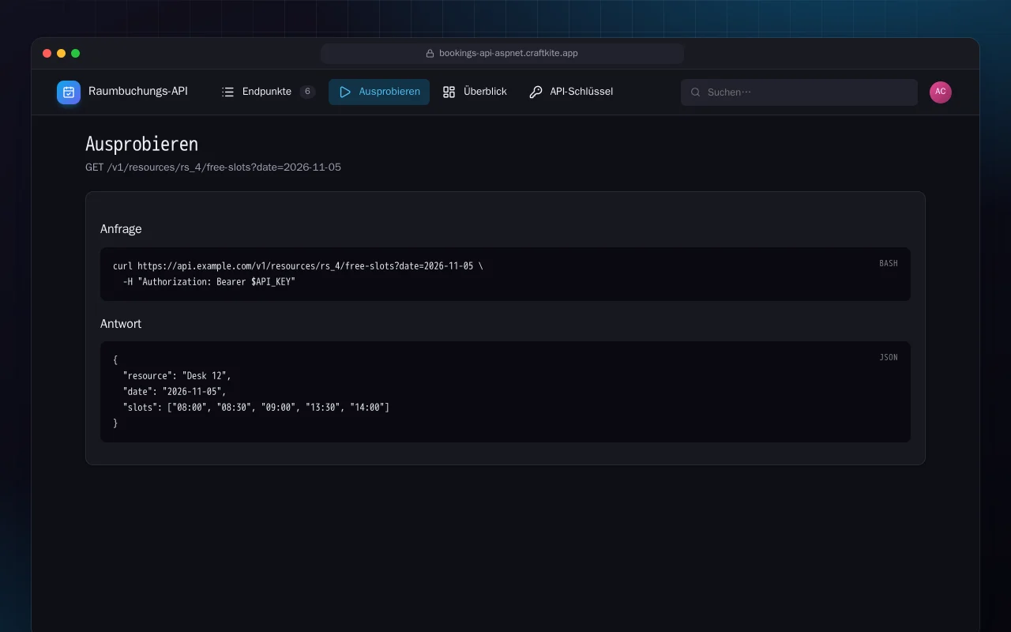Image resolution: width=1011 pixels, height=632 pixels.
Task: Click the JSON language label
Action: [x=889, y=358]
